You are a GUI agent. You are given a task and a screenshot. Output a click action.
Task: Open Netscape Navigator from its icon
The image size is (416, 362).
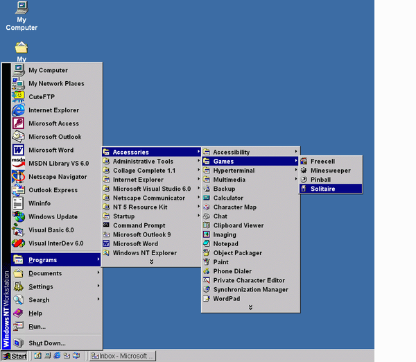click(x=19, y=177)
